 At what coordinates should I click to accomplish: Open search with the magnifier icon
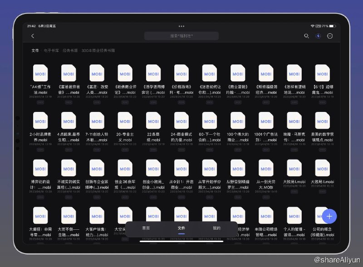[307, 35]
